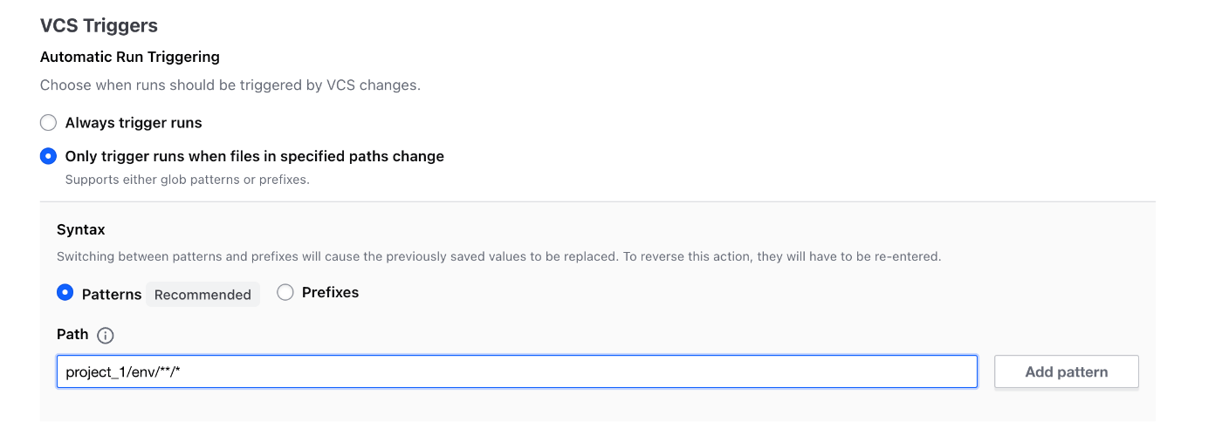Viewport: 1222px width, 422px height.
Task: Focus the Path pattern input field
Action: click(x=517, y=371)
